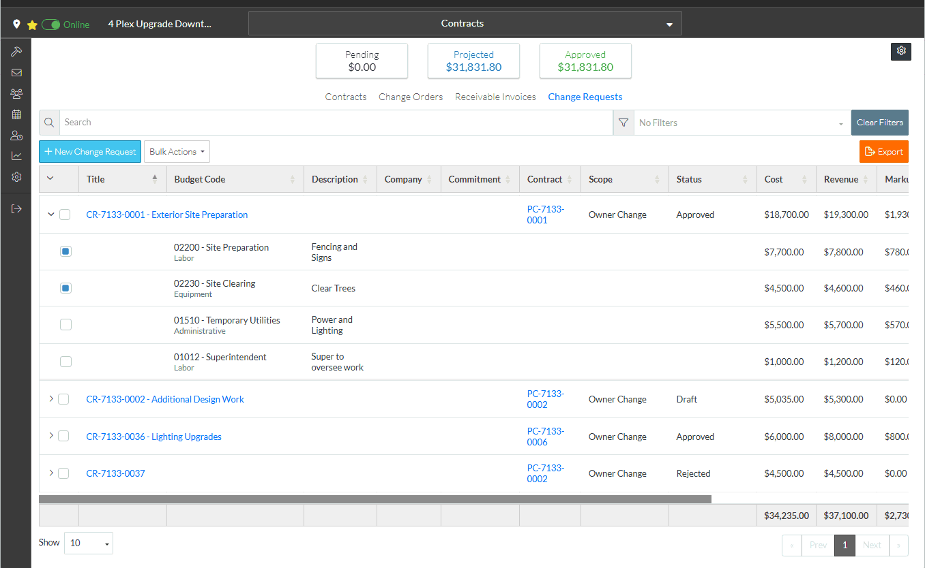Open the calendar sidebar icon
This screenshot has width=925, height=568.
16,114
